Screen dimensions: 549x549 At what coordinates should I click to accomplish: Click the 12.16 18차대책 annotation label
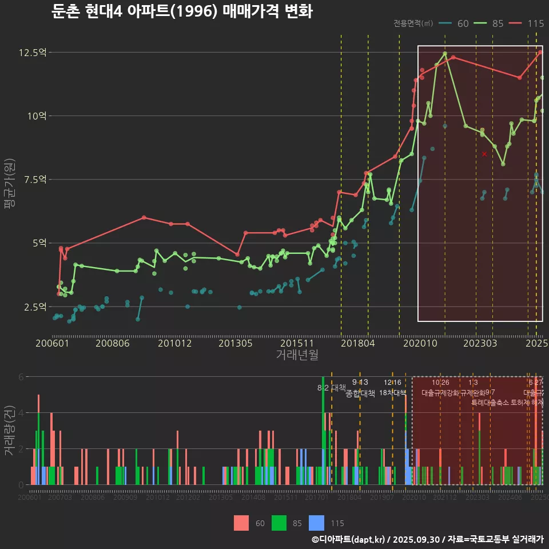click(392, 388)
